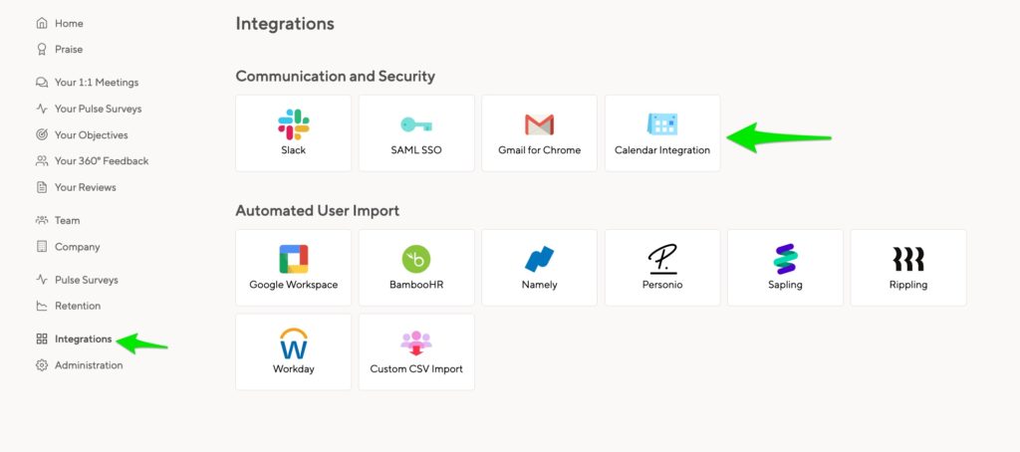Screen dimensions: 1020x452
Task: Select Rippling card label
Action: (x=908, y=285)
